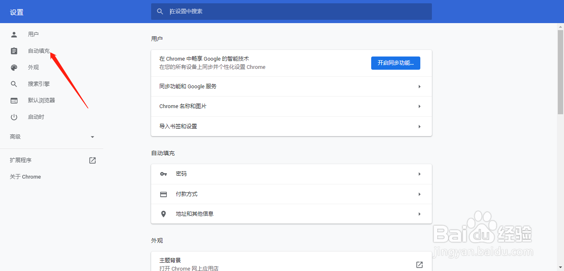The height and width of the screenshot is (271, 564).
Task: Click the 在设置中搜索 search field
Action: pyautogui.click(x=289, y=12)
